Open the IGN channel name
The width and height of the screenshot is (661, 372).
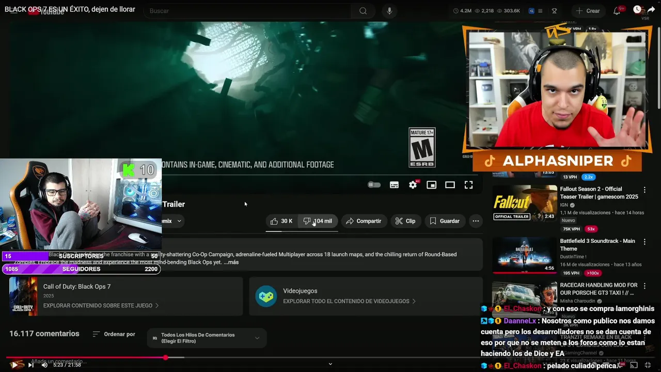564,205
